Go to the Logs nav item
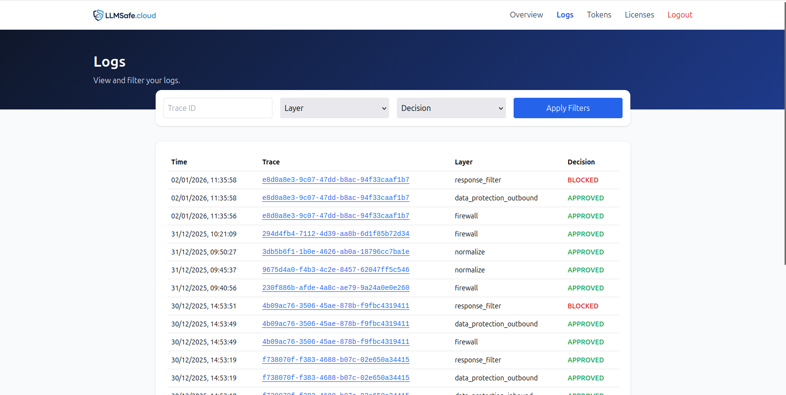Viewport: 786px width, 395px height. point(565,15)
